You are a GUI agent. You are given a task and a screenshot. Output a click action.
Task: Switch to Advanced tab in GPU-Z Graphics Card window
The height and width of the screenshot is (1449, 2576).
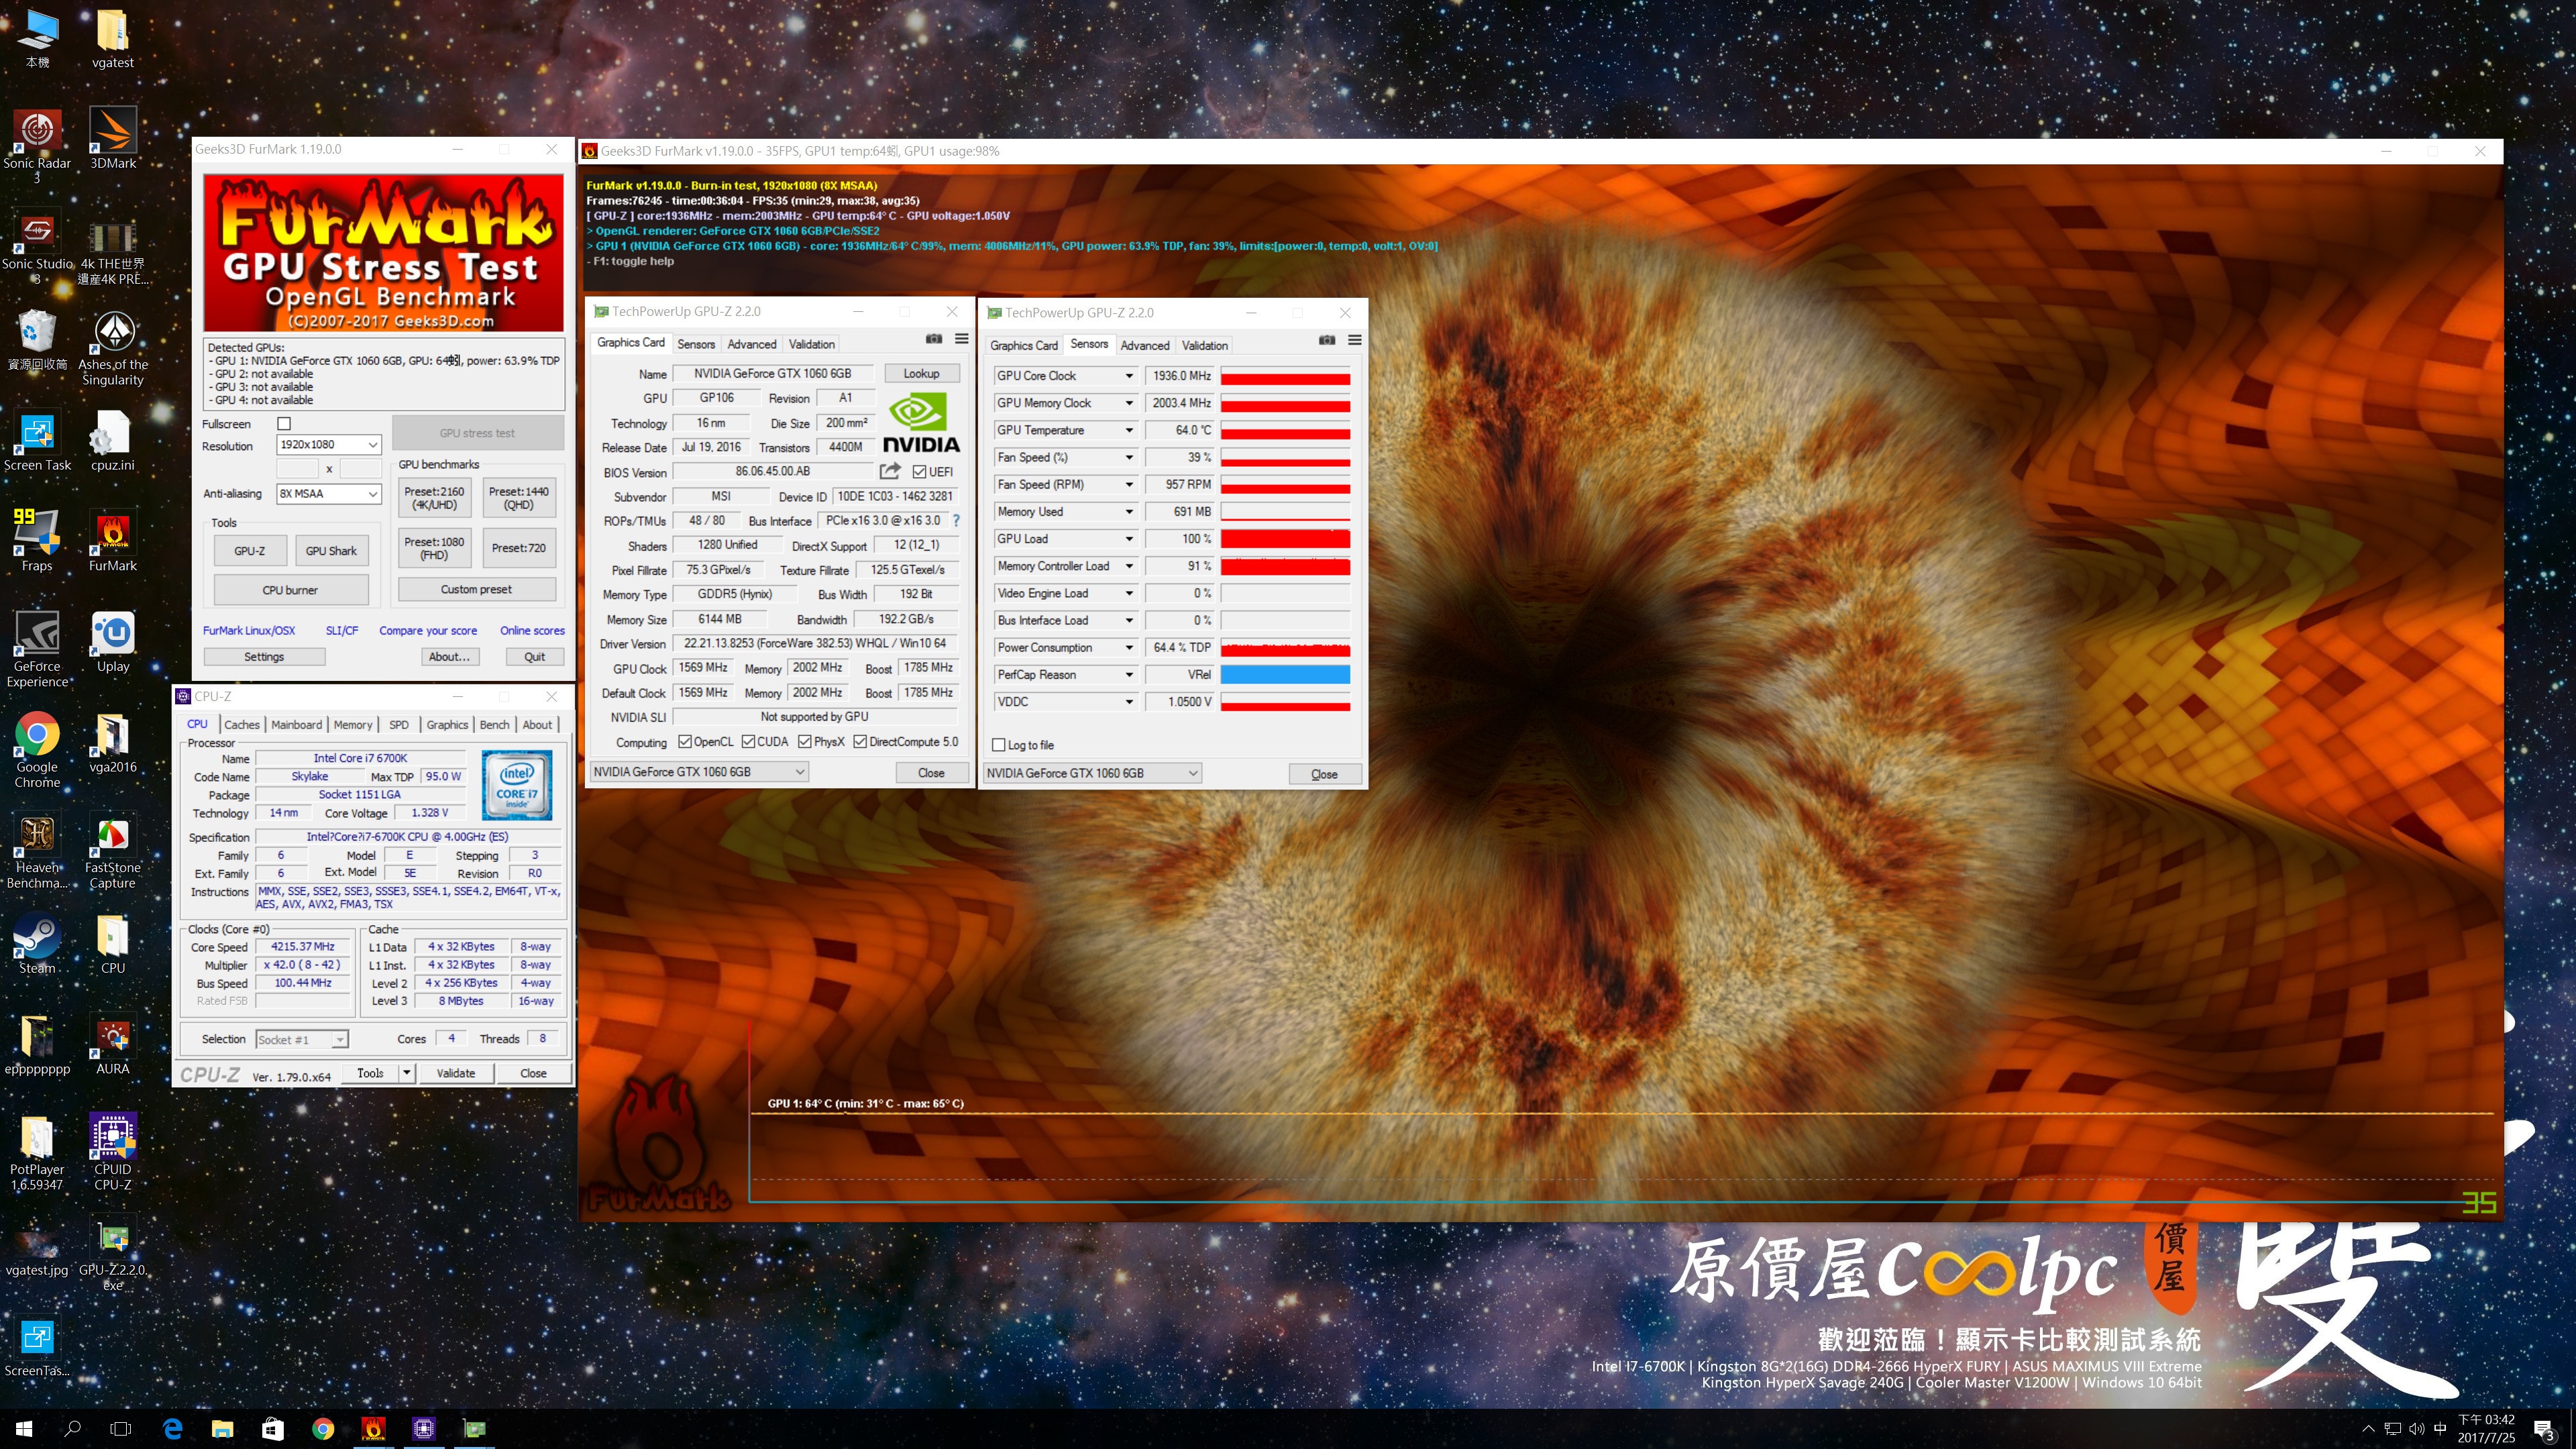(752, 344)
